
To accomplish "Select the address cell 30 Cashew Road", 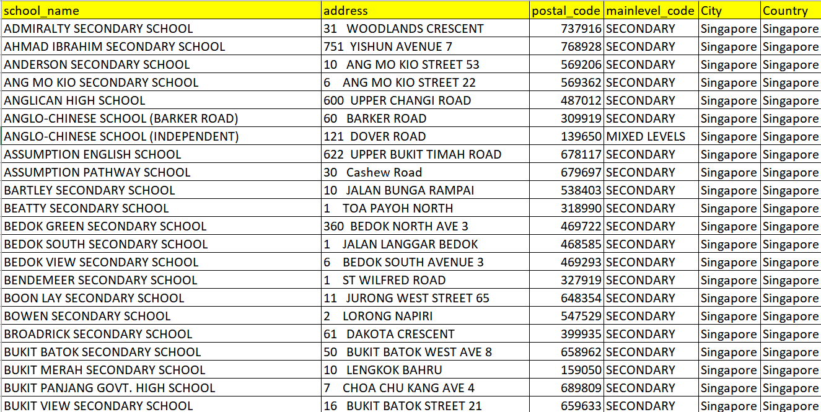I will click(425, 172).
